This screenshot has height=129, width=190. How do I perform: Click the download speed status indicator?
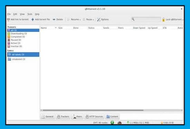point(138,122)
